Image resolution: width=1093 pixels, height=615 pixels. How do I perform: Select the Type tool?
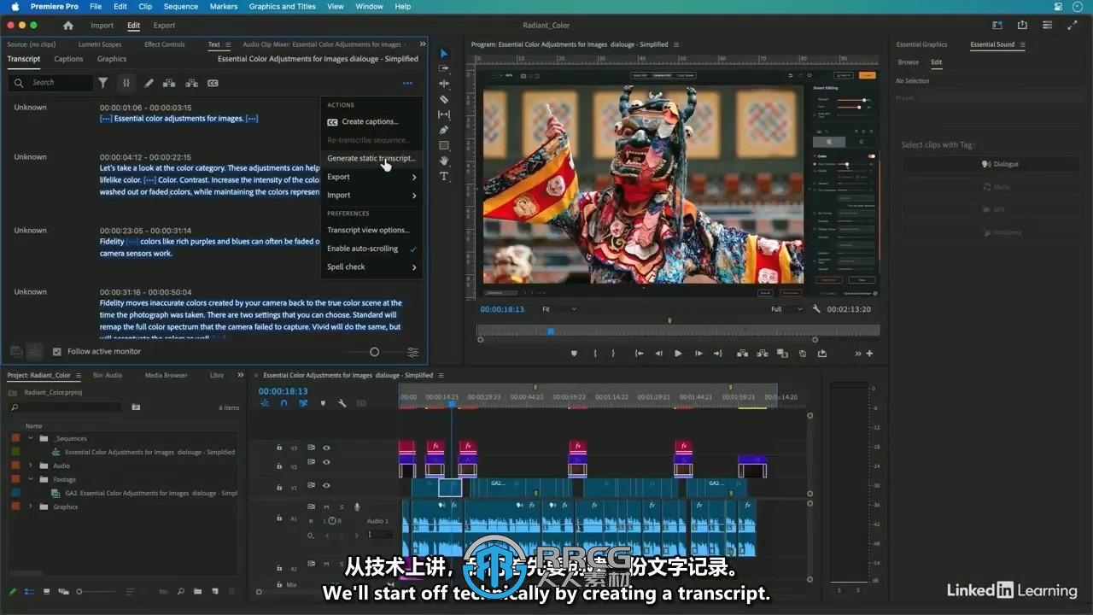coord(444,176)
